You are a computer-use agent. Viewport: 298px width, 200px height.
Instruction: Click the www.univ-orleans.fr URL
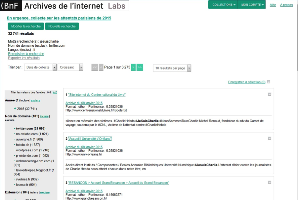84,154
